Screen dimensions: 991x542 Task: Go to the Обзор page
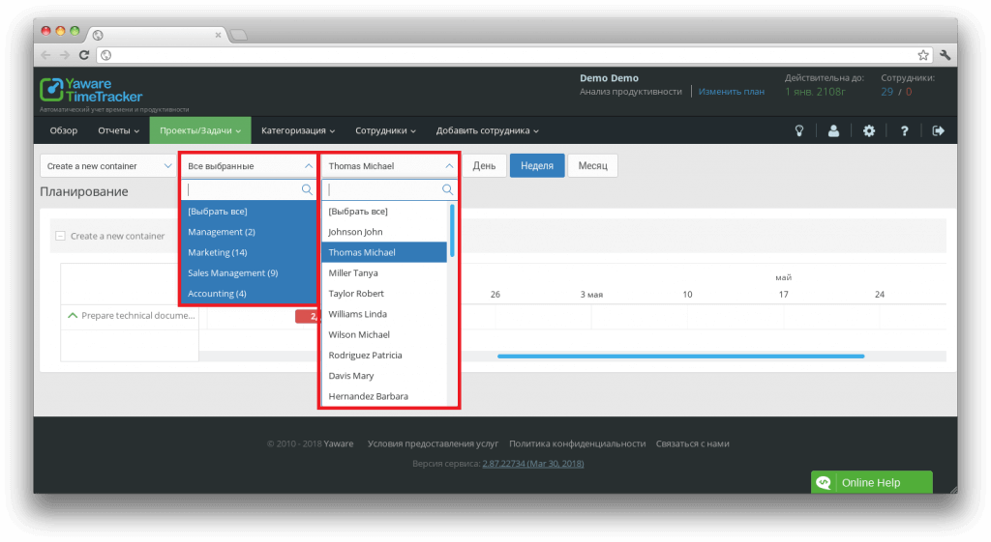coord(64,130)
